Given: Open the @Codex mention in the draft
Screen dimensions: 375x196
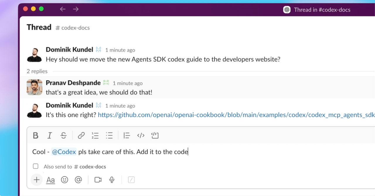Looking at the screenshot, I should click(x=64, y=152).
